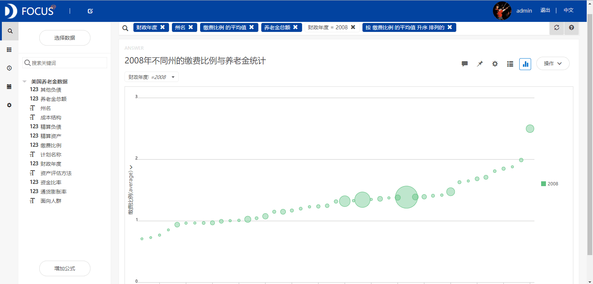Viewport: 593px width, 284px height.
Task: Open the data table icon in sidebar
Action: pyautogui.click(x=9, y=87)
